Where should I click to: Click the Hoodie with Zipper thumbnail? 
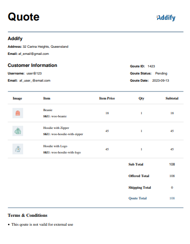(18, 131)
